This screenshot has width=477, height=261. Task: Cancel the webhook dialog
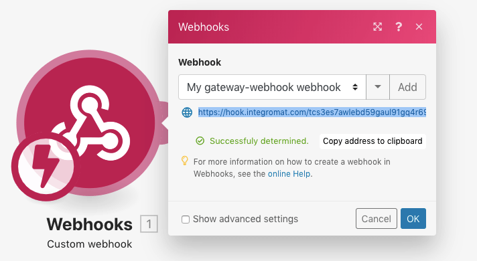[x=377, y=218]
